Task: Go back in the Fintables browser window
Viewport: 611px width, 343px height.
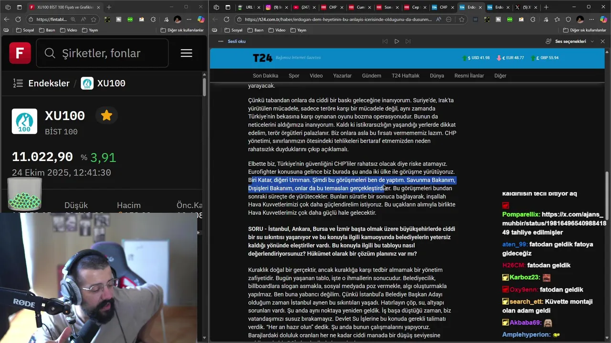Action: pyautogui.click(x=7, y=19)
